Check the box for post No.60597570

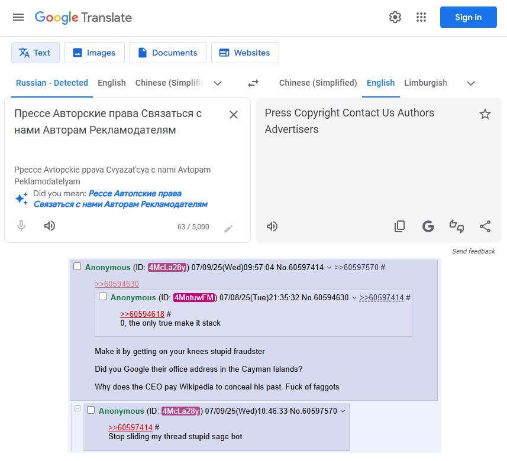coord(91,410)
